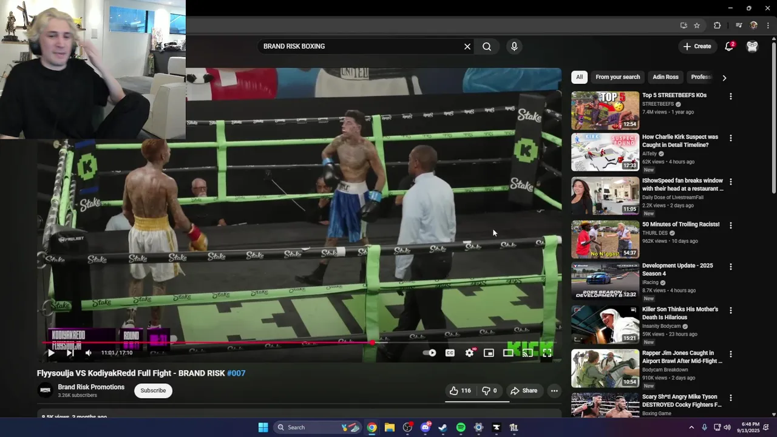Bookmark this page with star icon

click(697, 25)
